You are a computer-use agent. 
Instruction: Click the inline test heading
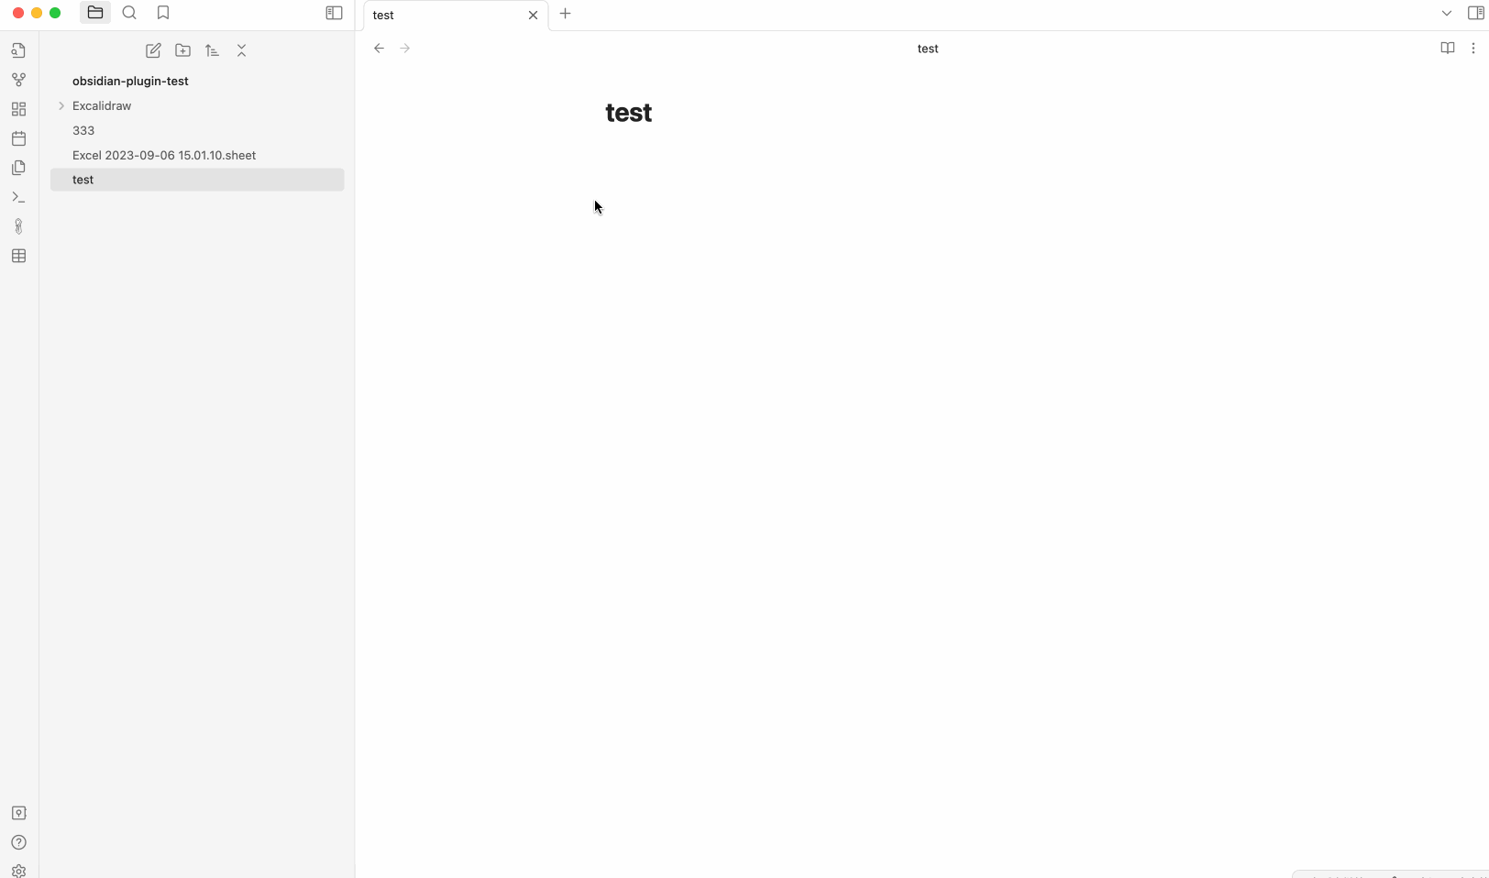click(x=629, y=113)
